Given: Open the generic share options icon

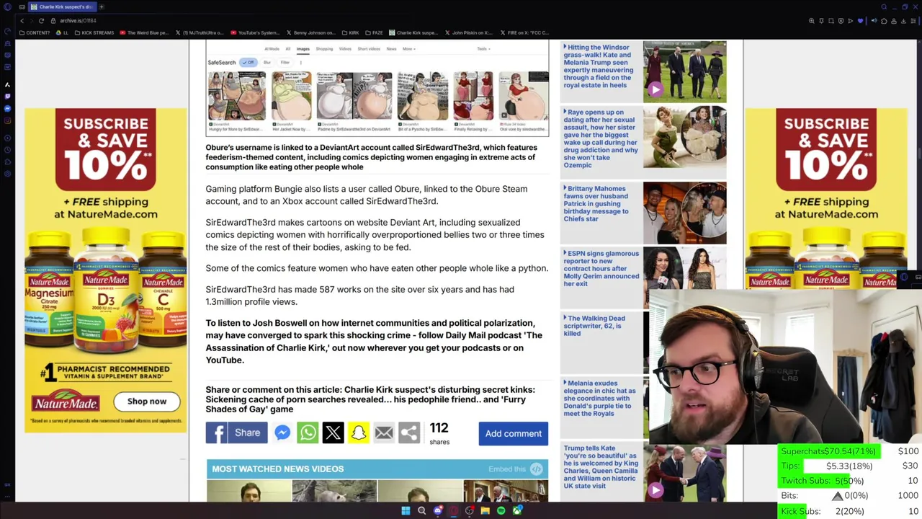Looking at the screenshot, I should pyautogui.click(x=408, y=432).
